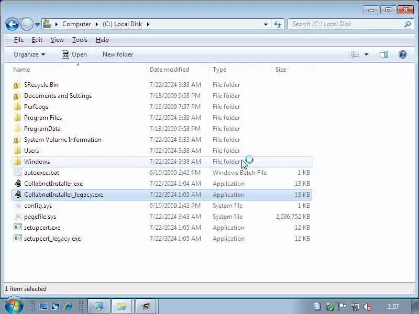419x314 pixels.
Task: Select the Program Files folder icon
Action: click(17, 118)
